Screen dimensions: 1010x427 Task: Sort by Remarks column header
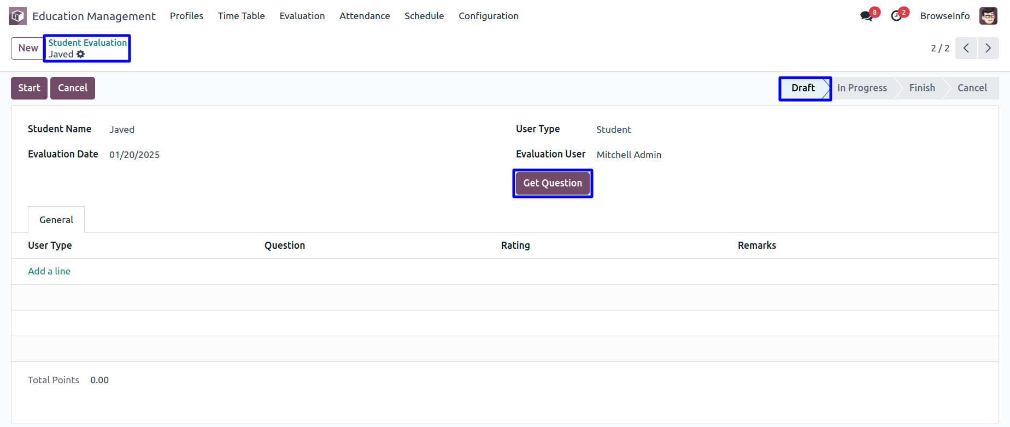757,245
